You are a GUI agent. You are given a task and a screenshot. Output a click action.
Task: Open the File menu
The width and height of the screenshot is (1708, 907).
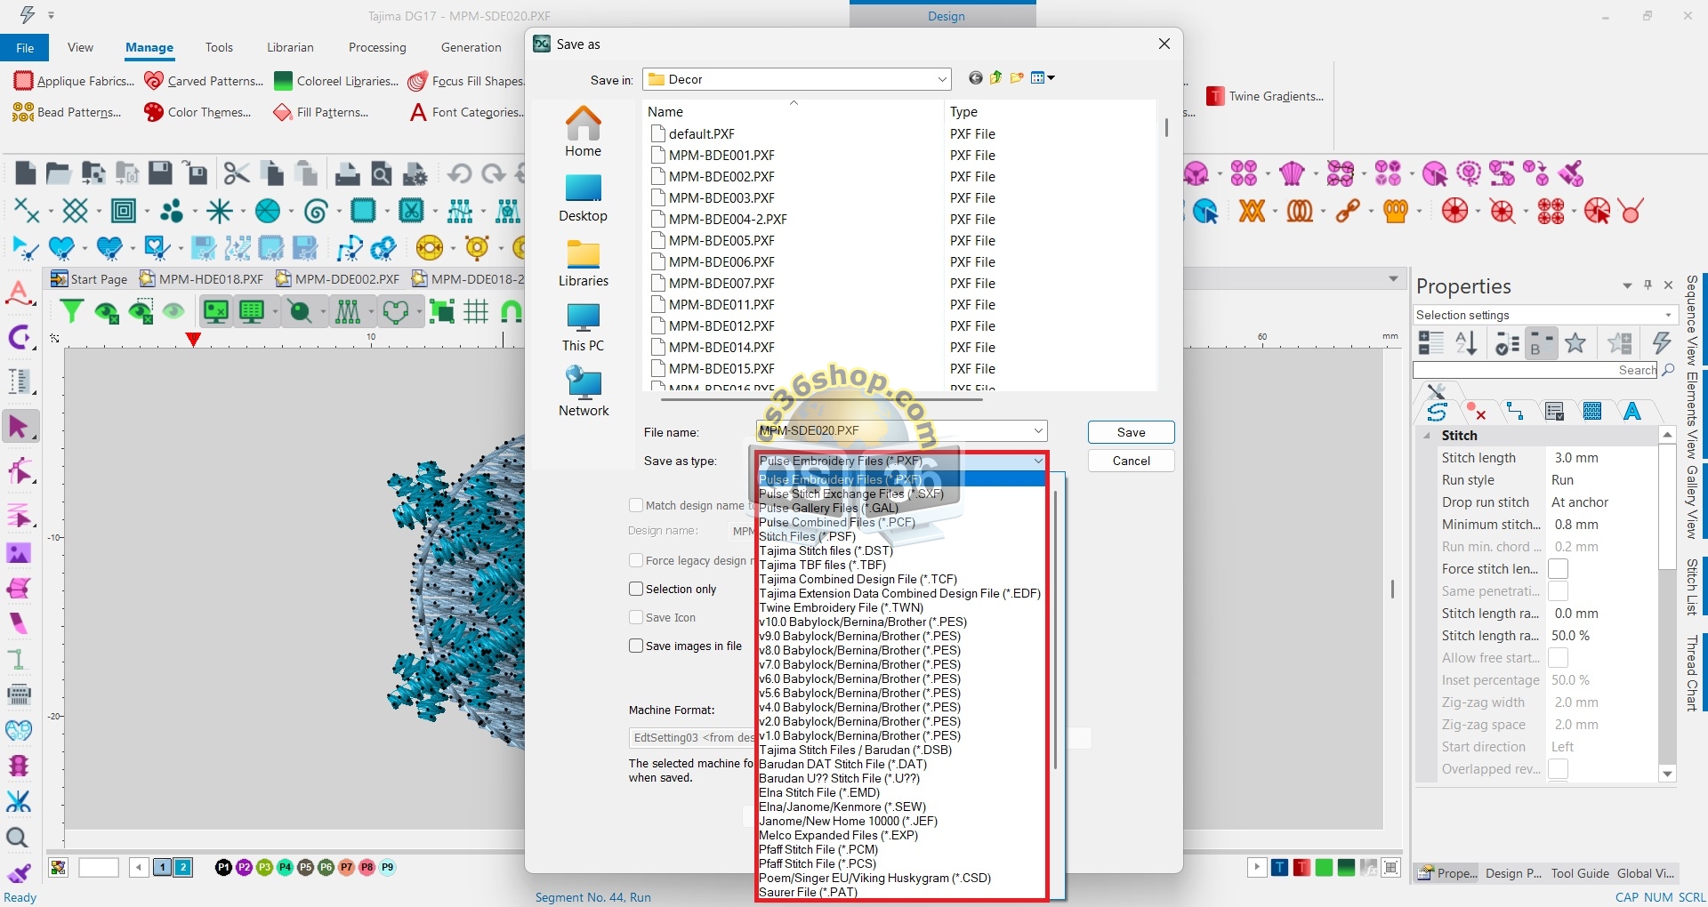[25, 47]
